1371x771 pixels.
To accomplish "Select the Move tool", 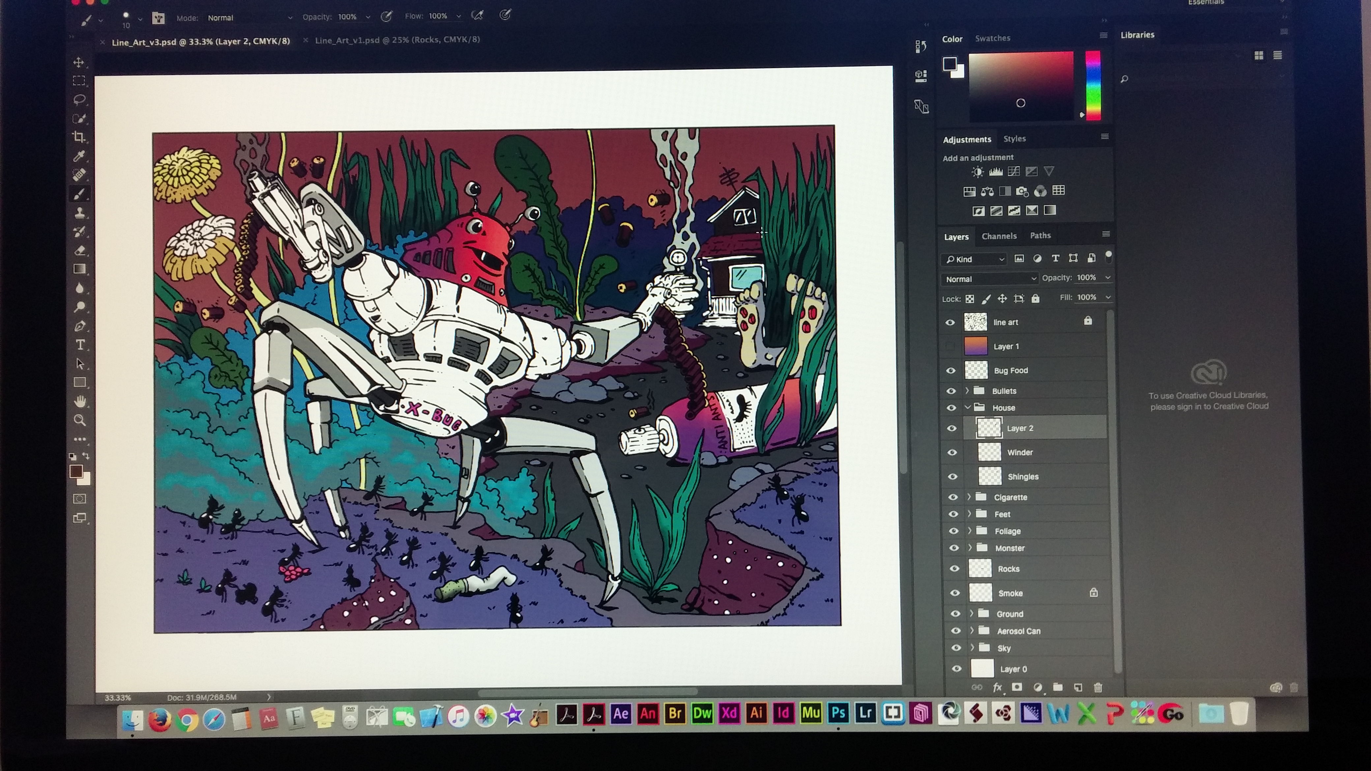I will click(79, 62).
